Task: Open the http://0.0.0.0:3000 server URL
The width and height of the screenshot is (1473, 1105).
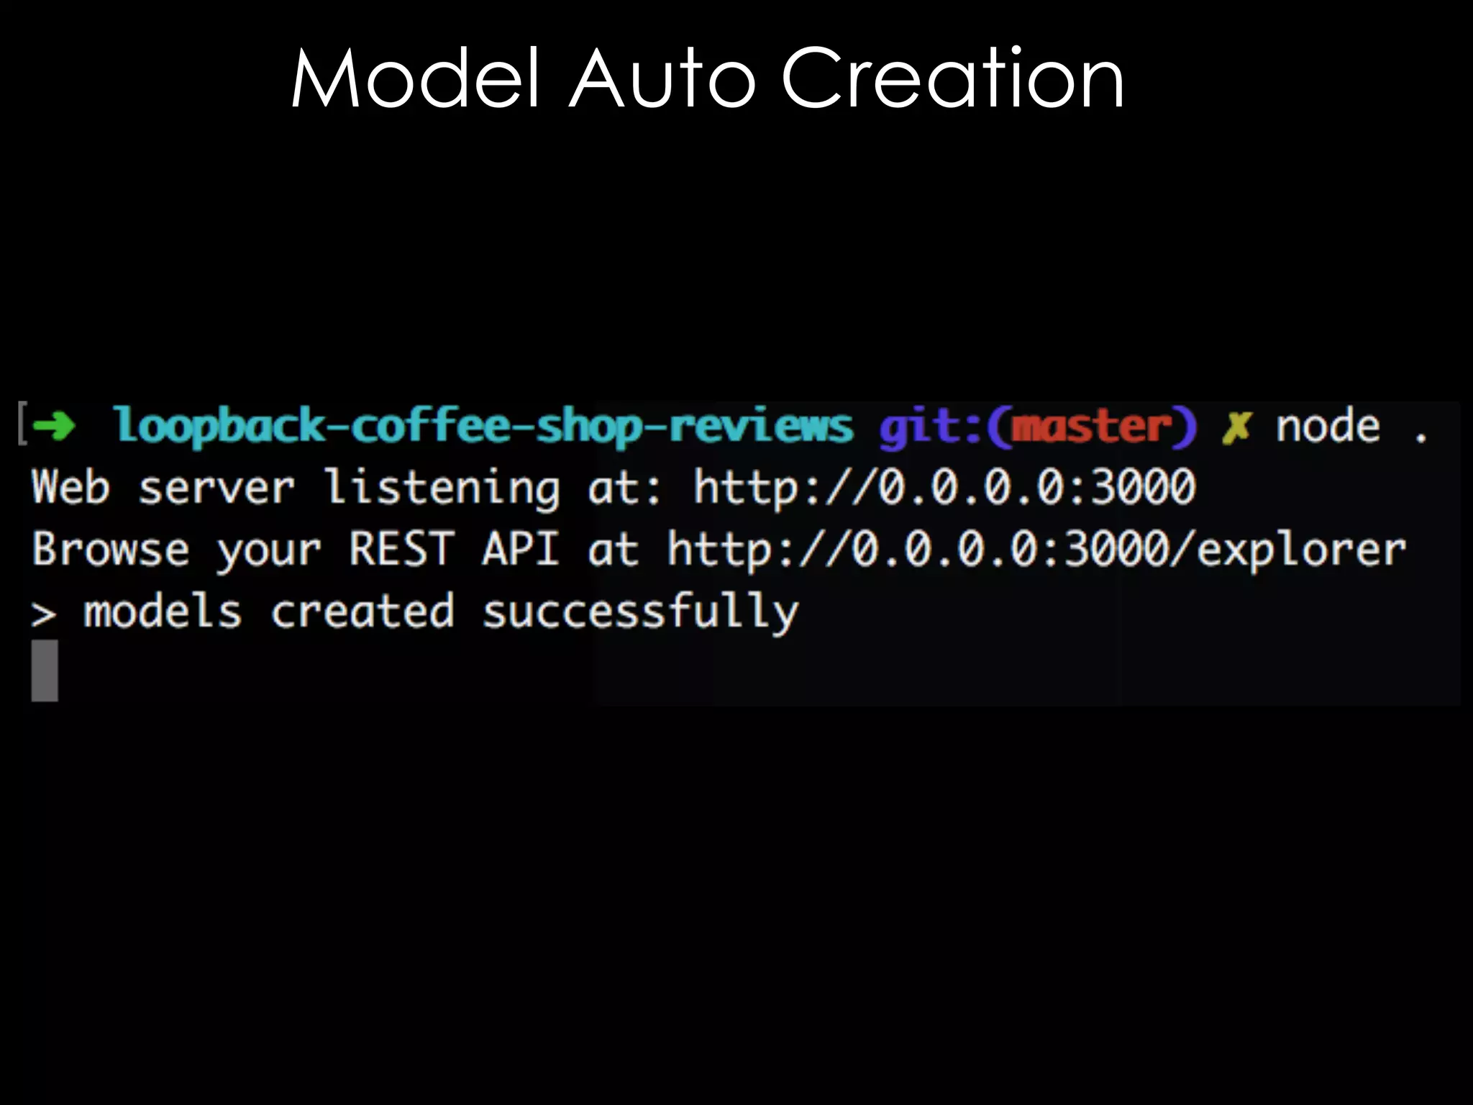Action: (x=944, y=488)
